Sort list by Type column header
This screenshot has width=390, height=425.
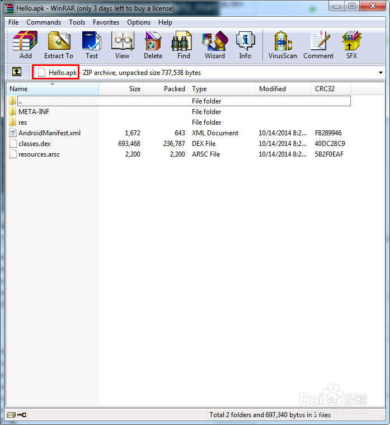(x=222, y=88)
